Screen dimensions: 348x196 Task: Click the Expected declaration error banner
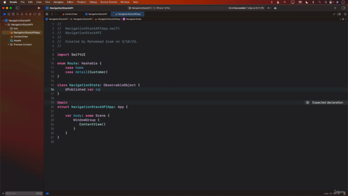tap(325, 102)
